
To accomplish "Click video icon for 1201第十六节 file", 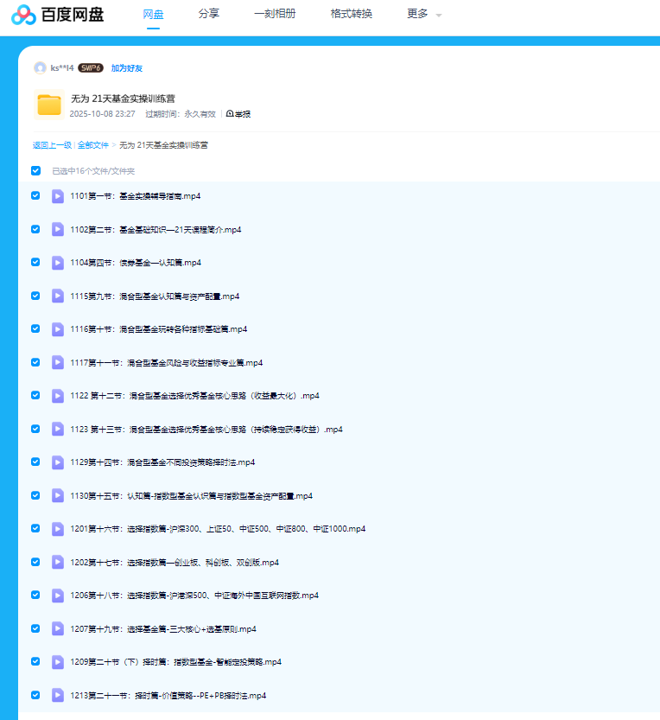I will (58, 529).
